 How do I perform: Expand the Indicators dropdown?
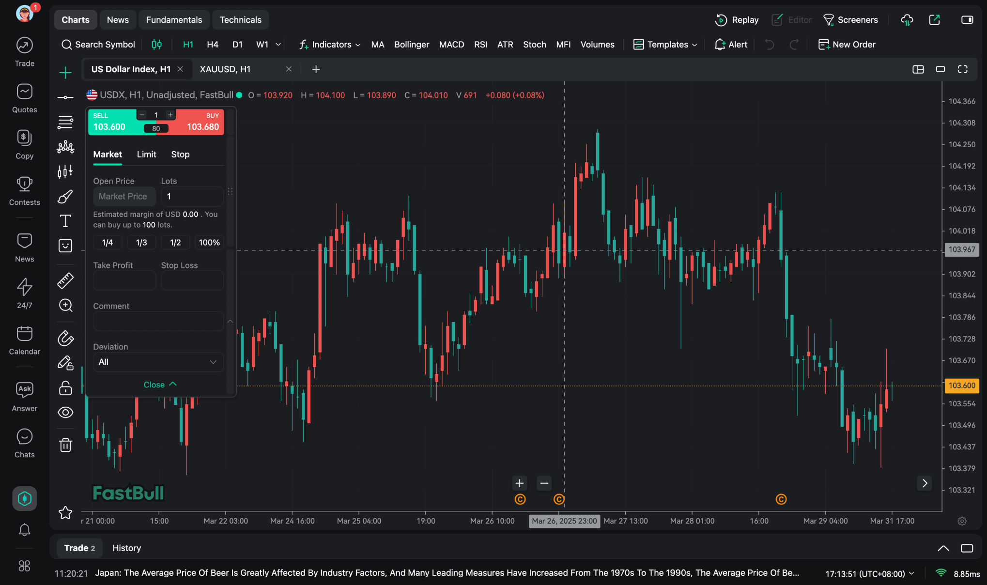pos(330,45)
